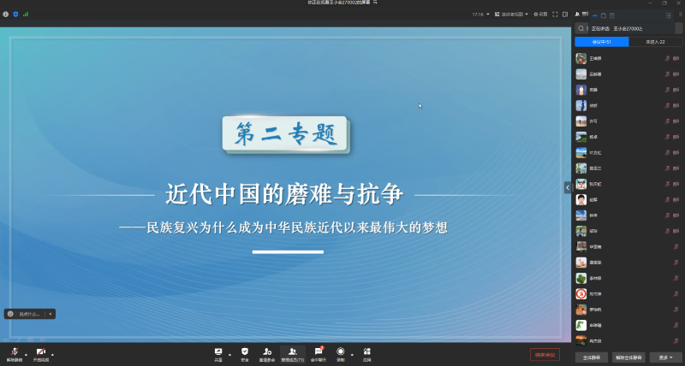
Task: Open the chat icon with red badge
Action: coord(319,351)
